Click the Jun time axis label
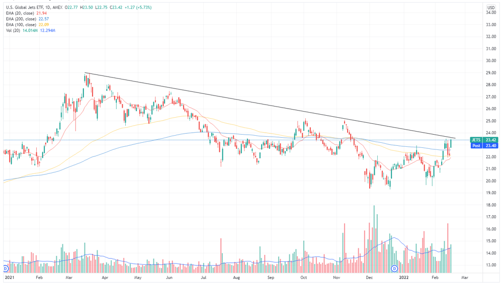Viewport: 503px width, 283px height. tap(169, 277)
